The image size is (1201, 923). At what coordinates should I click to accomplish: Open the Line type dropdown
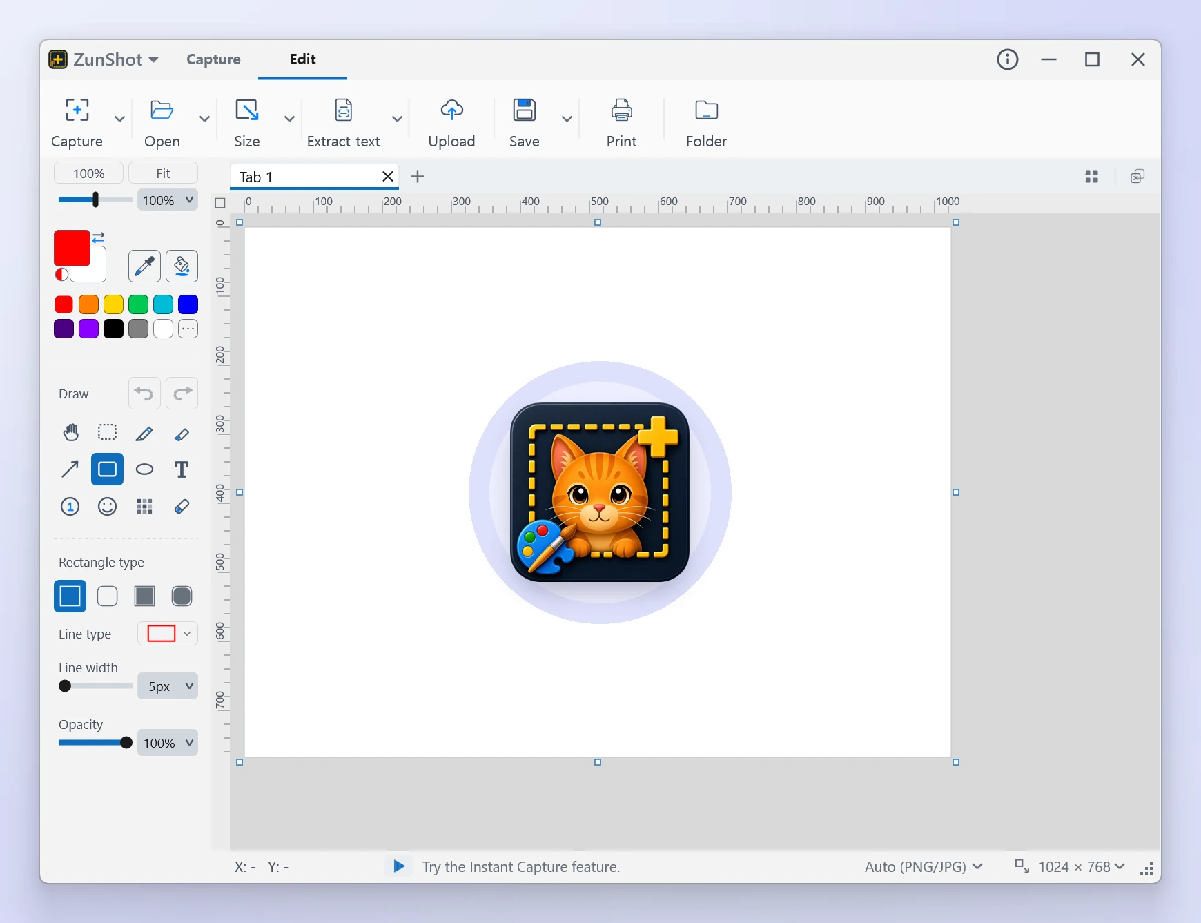click(x=168, y=634)
